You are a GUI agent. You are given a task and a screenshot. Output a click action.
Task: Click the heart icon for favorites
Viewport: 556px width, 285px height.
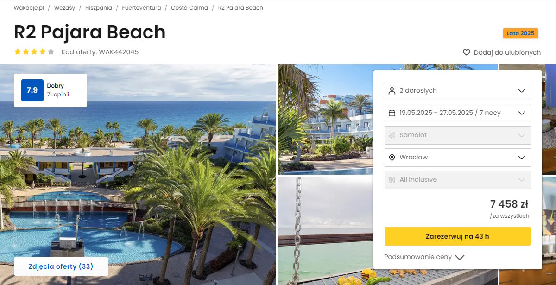pos(467,52)
